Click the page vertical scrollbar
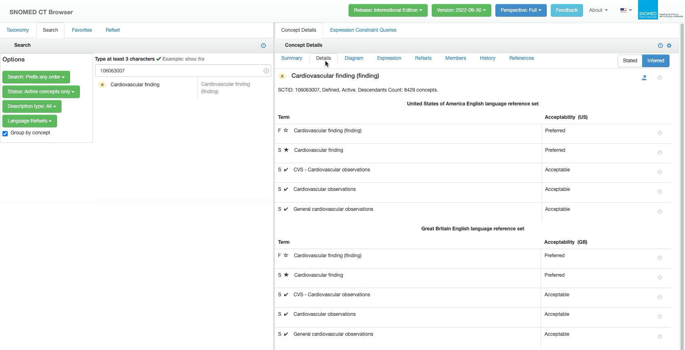Screen dimensions: 685x350 coord(682,186)
